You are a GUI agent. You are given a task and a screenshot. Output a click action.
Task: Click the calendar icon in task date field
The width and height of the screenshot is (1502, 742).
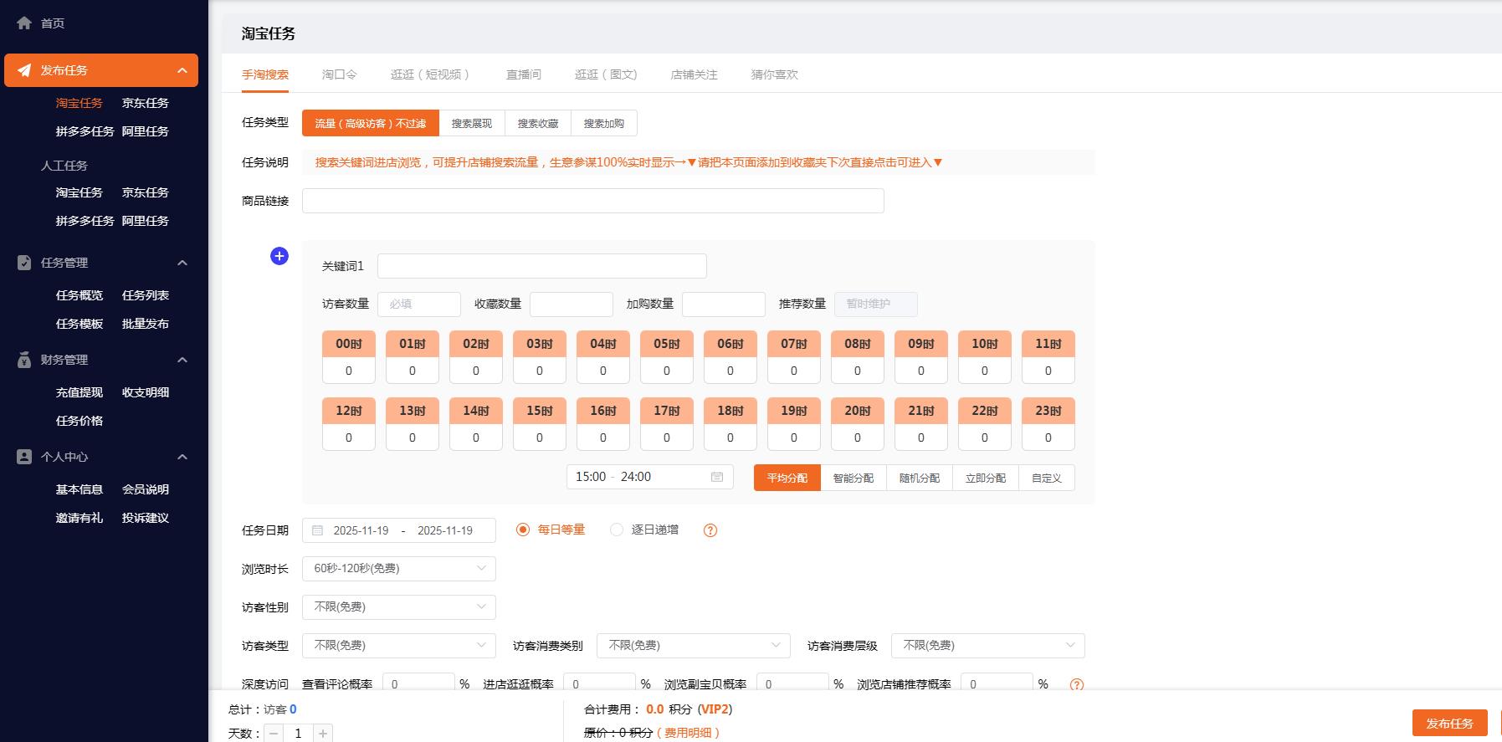pos(318,530)
